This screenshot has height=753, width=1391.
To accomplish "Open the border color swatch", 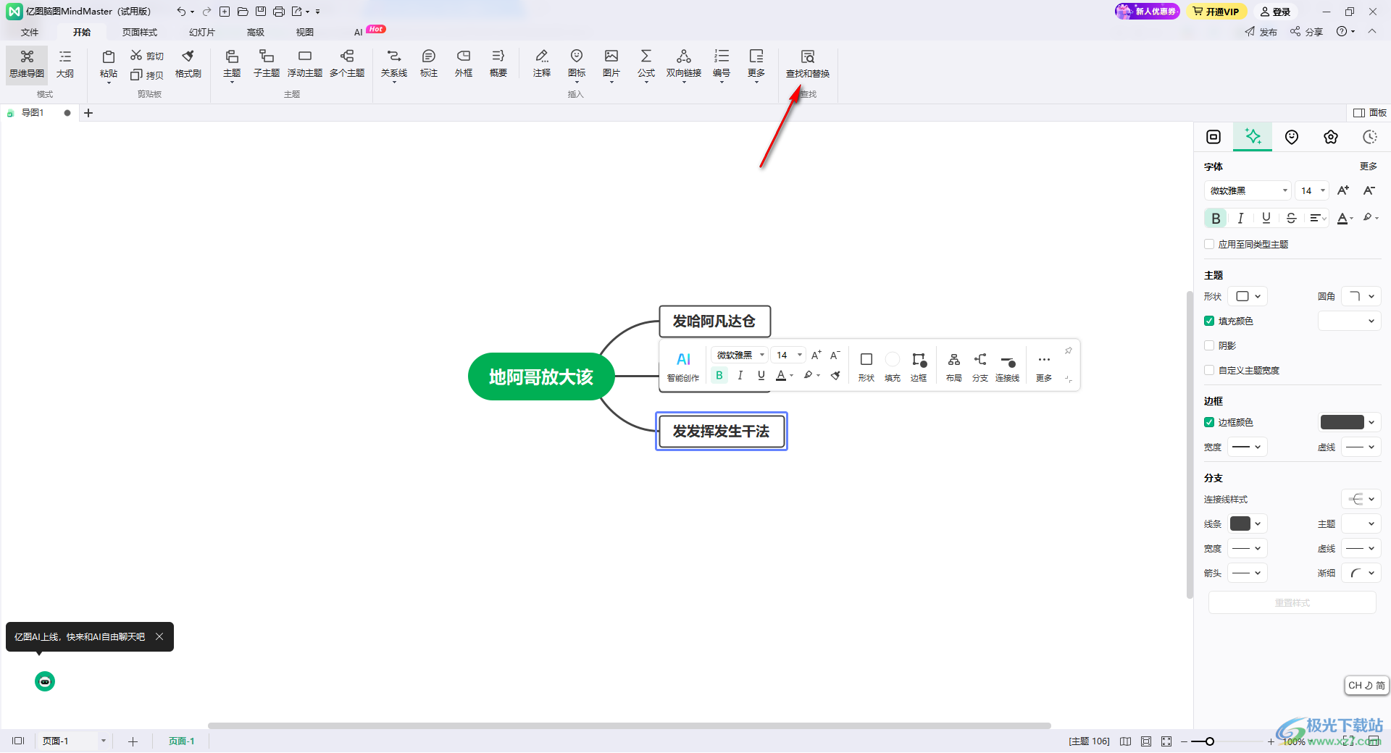I will click(1349, 422).
